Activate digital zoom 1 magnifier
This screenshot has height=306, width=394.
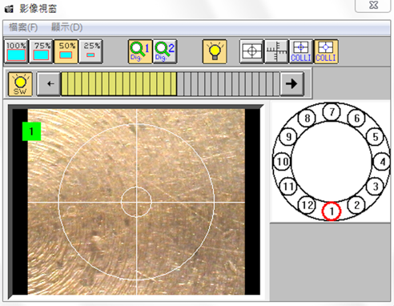pos(140,51)
